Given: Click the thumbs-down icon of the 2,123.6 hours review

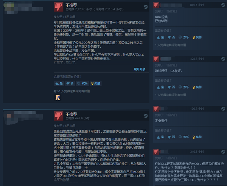Looking at the screenshot, I should 59,7.
